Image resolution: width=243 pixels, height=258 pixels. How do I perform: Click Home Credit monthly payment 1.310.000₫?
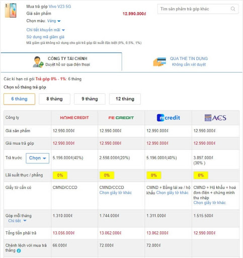pyautogui.click(x=62, y=216)
